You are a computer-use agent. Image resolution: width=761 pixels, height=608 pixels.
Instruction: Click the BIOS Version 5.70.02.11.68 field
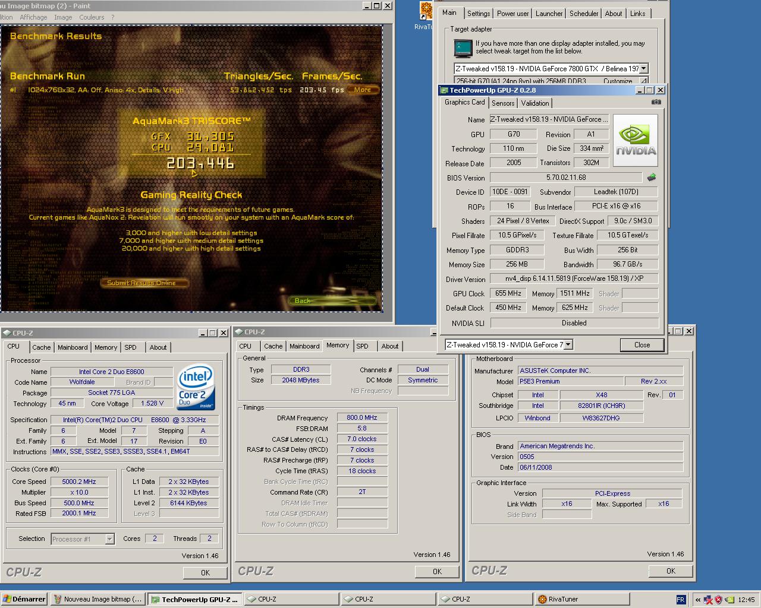click(x=566, y=178)
